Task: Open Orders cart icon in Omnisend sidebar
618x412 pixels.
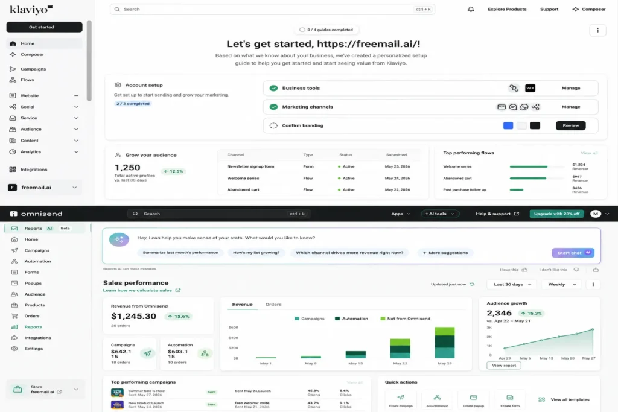Action: pyautogui.click(x=14, y=316)
